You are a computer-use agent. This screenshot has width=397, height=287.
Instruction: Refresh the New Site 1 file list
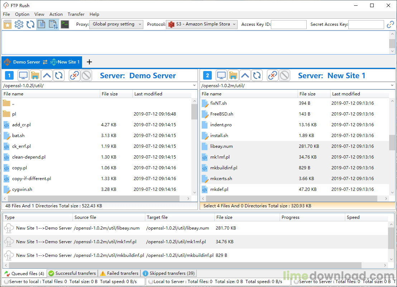coord(257,76)
